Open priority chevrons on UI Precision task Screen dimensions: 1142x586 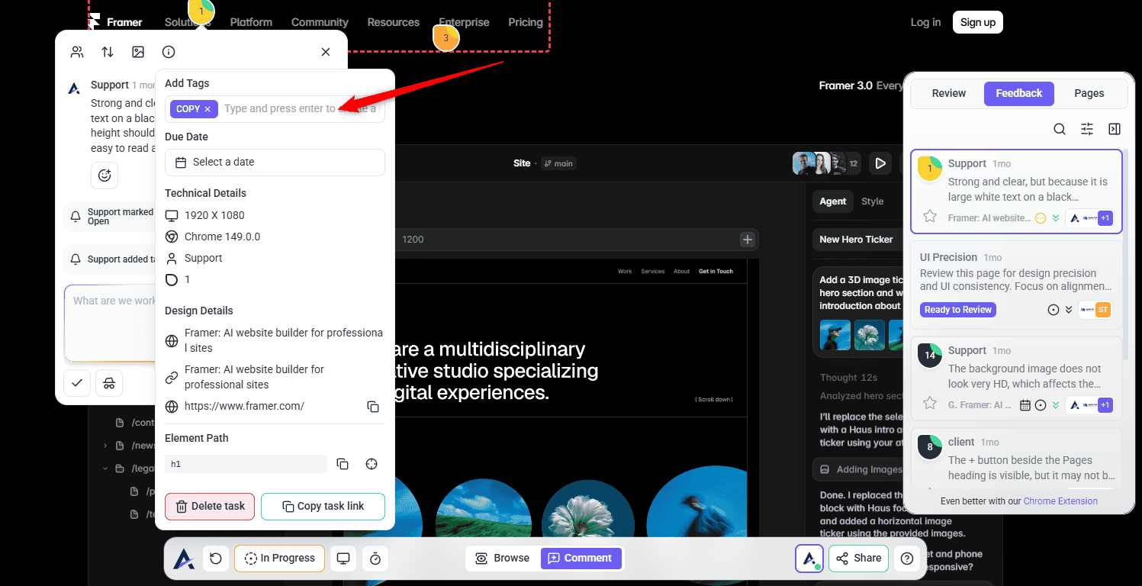(1069, 310)
